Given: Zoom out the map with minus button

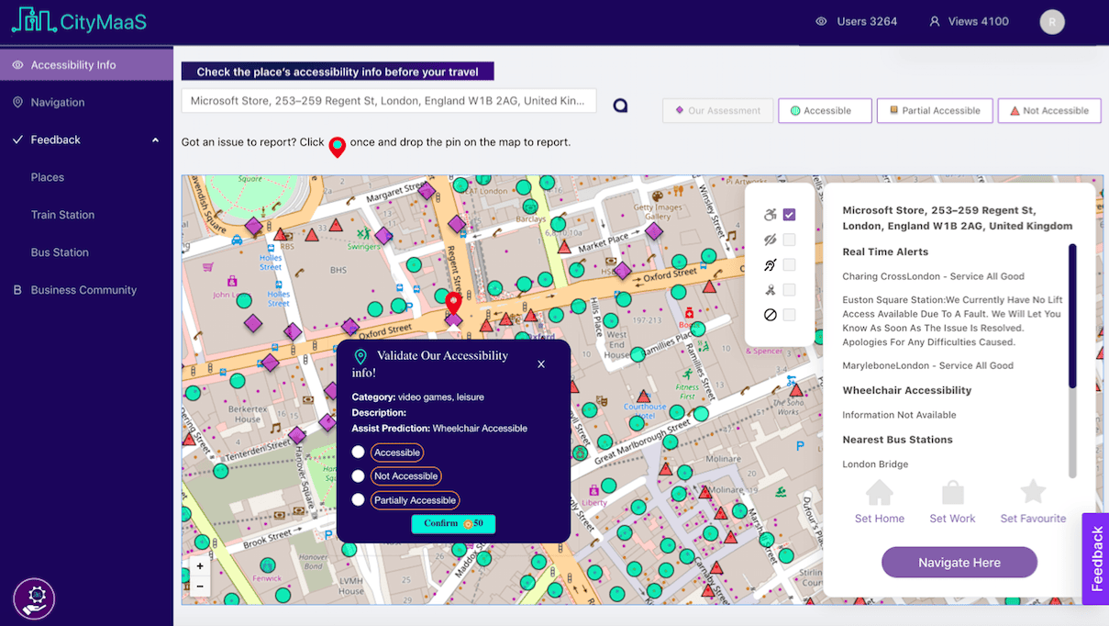Looking at the screenshot, I should tap(200, 586).
